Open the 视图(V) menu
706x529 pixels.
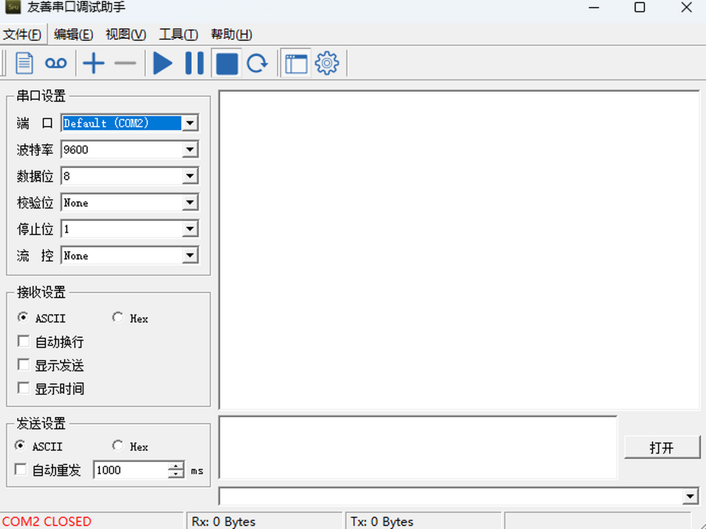click(126, 35)
